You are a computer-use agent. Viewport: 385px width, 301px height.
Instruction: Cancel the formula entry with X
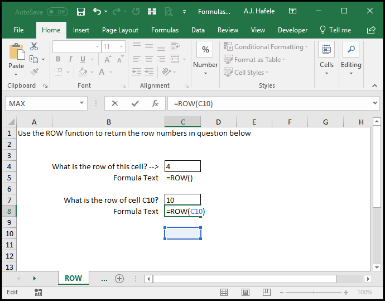(115, 103)
